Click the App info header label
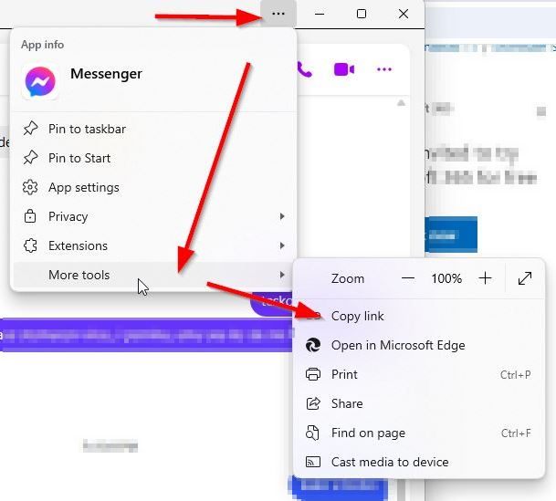Viewport: 556px width, 501px height. [43, 45]
